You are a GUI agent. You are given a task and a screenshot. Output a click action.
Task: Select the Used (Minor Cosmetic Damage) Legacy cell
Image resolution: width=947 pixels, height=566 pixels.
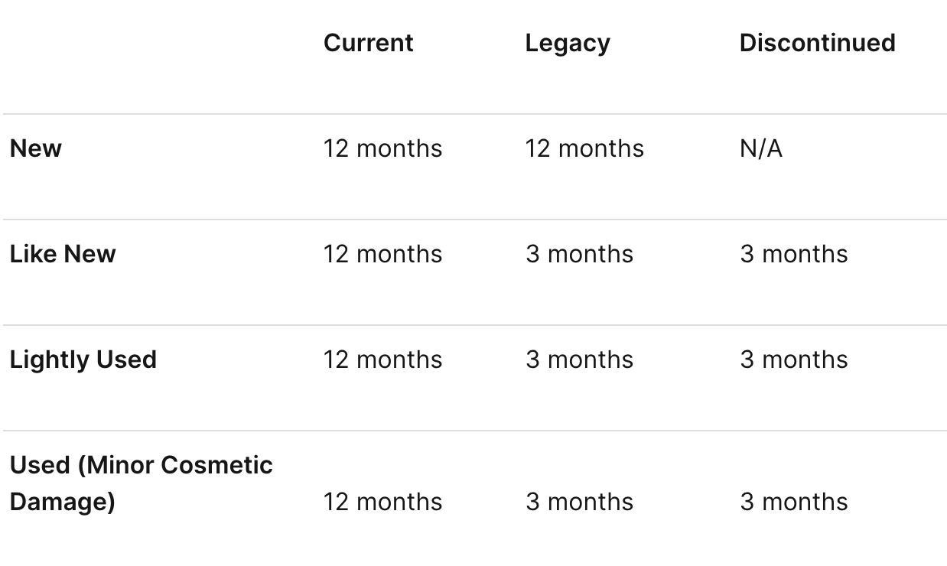click(x=579, y=502)
